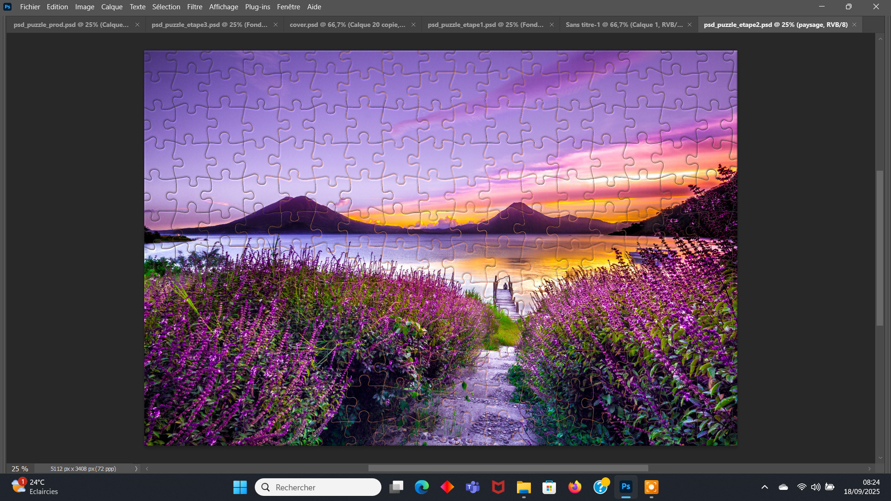Click the vertical scrollbar down arrow
The height and width of the screenshot is (501, 891).
pos(880,458)
